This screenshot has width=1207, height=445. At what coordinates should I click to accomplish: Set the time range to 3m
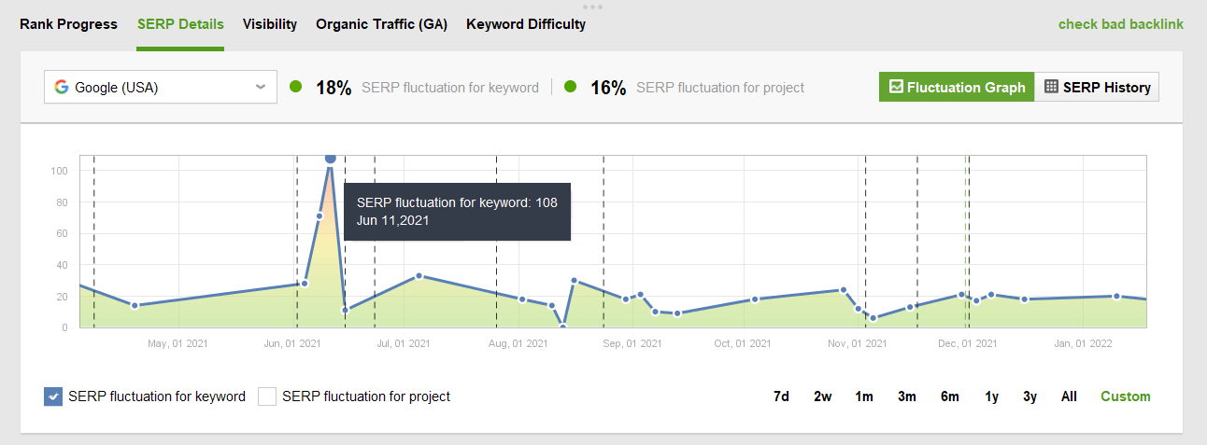pyautogui.click(x=907, y=396)
